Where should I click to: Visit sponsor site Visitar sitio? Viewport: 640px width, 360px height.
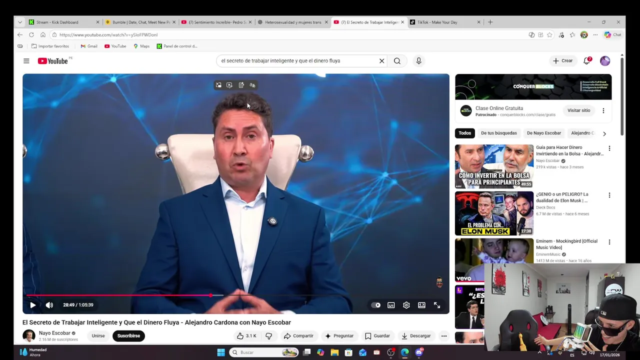578,110
